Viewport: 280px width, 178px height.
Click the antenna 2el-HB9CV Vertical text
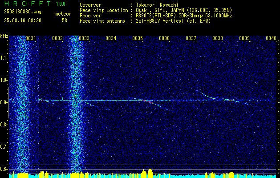[160, 21]
